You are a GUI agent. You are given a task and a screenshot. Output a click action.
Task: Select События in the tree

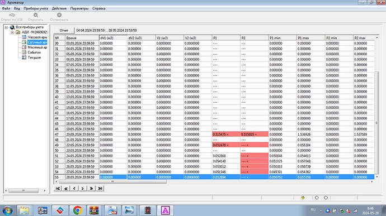click(34, 52)
